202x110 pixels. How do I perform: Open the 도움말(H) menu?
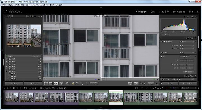tap(59, 5)
